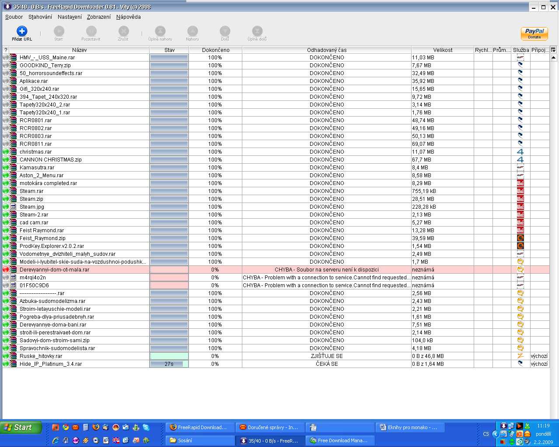Open the Nastavení menu
559x447 pixels.
coord(70,17)
